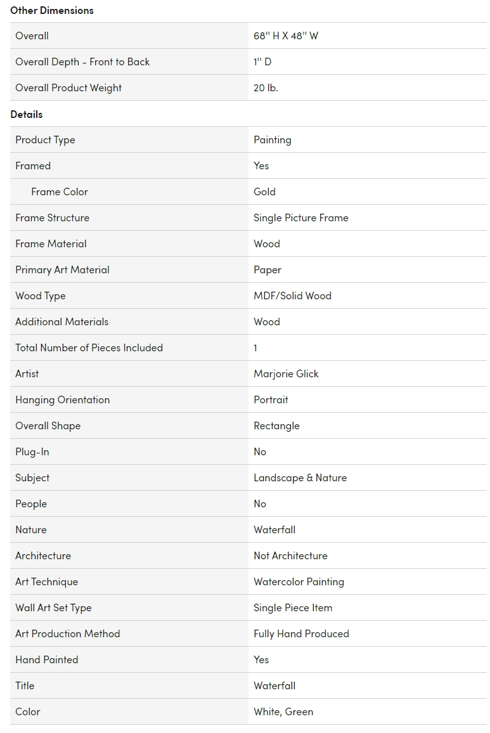Click the Painting product type value
This screenshot has height=733, width=490.
pyautogui.click(x=272, y=139)
